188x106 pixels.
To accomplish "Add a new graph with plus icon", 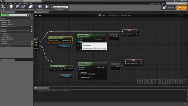I will tap(32, 18).
